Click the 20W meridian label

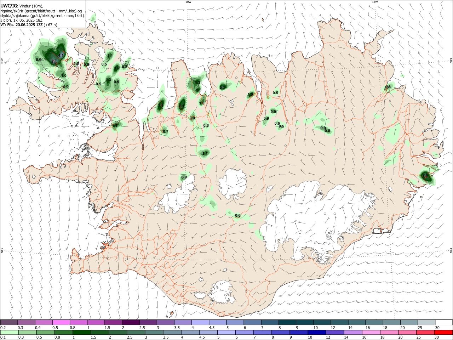tap(189, 2)
